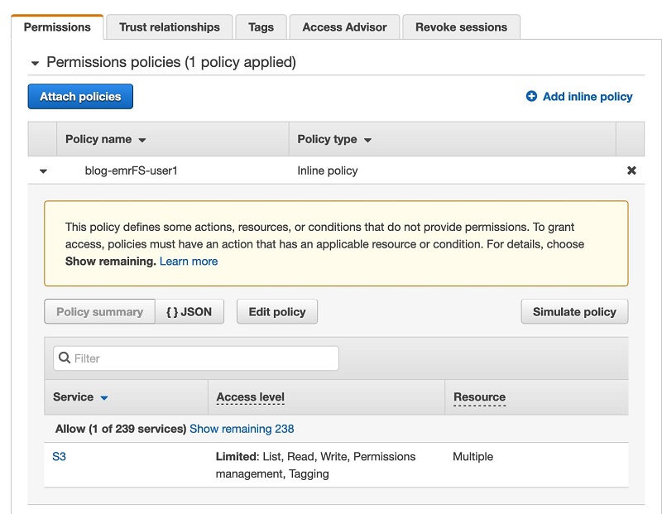Viewport: 662px width, 514px height.
Task: Sort by the Policy name column arrow
Action: [x=142, y=140]
